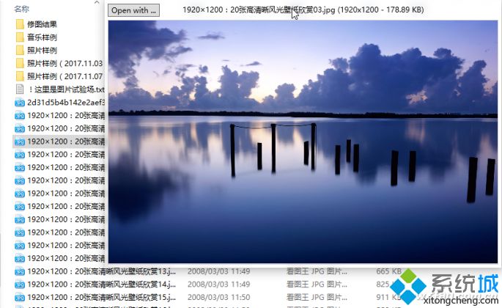Image resolution: width=502 pixels, height=308 pixels.
Task: Click the text file icon of ！这里是图片试验场.txt
Action: pos(20,89)
